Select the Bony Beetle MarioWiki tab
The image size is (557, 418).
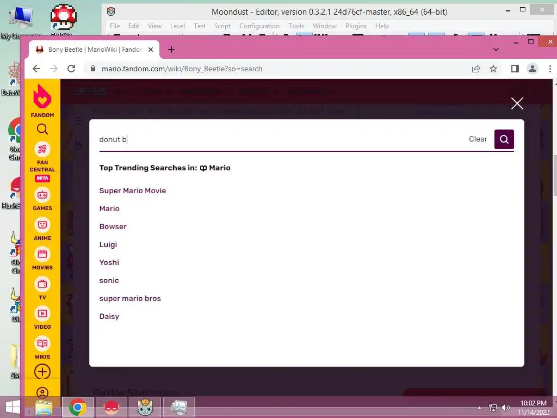(94, 50)
